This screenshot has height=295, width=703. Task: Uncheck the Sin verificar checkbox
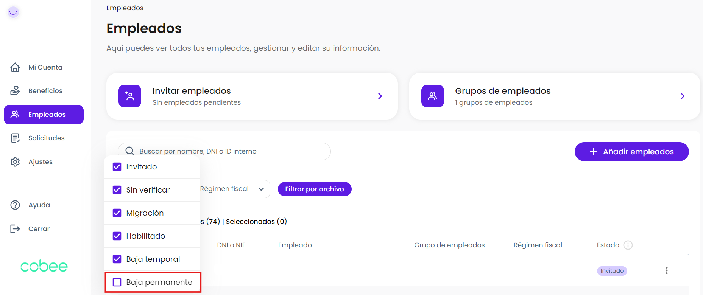click(x=117, y=190)
